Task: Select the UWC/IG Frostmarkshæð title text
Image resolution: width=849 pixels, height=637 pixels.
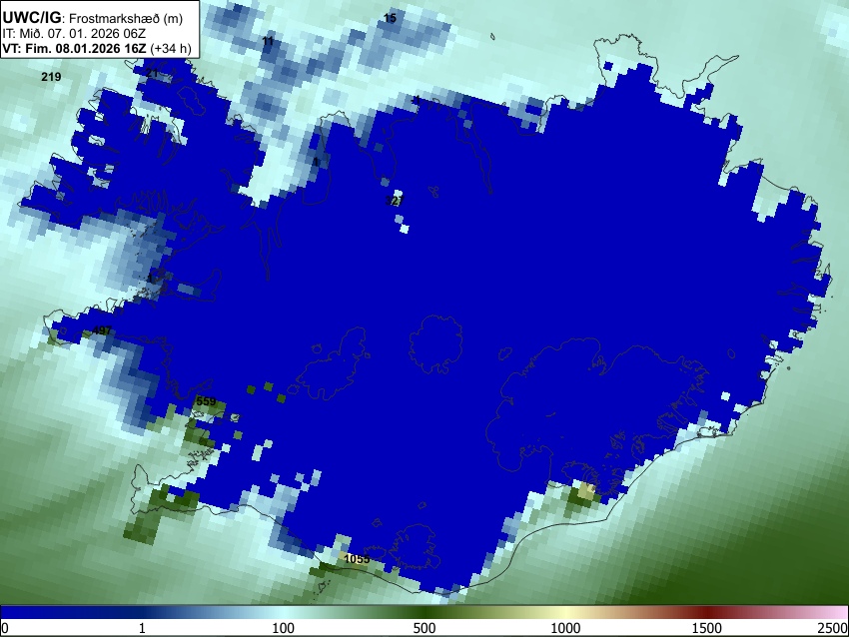Action: pos(93,18)
